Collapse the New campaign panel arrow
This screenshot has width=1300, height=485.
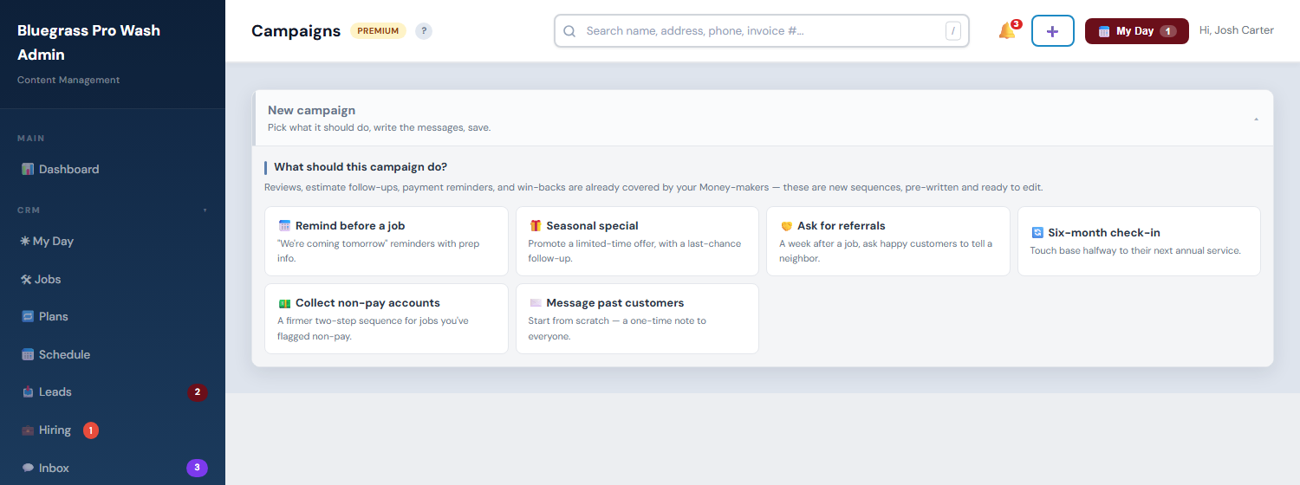(1256, 119)
